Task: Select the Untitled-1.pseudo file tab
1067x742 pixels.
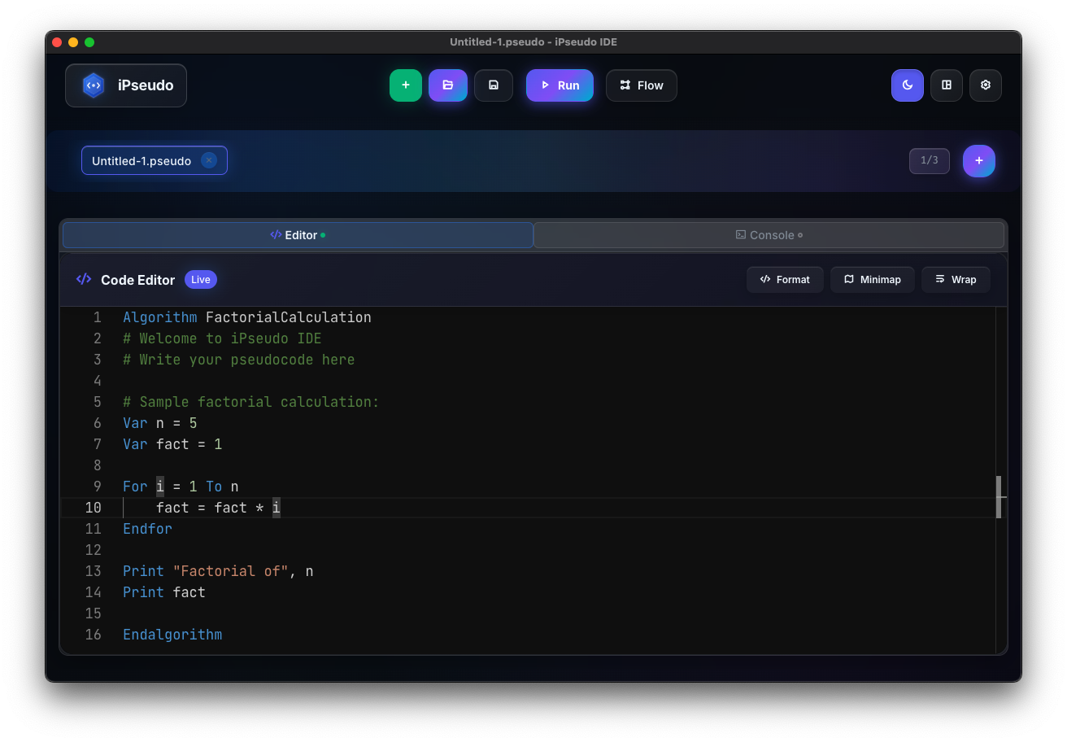Action: point(142,161)
